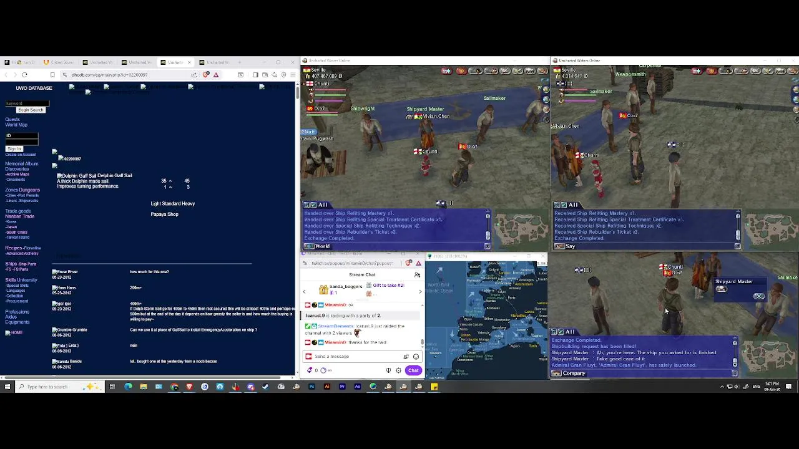The width and height of the screenshot is (799, 449).
Task: Share the dhodb.com page via share icon
Action: click(x=194, y=75)
